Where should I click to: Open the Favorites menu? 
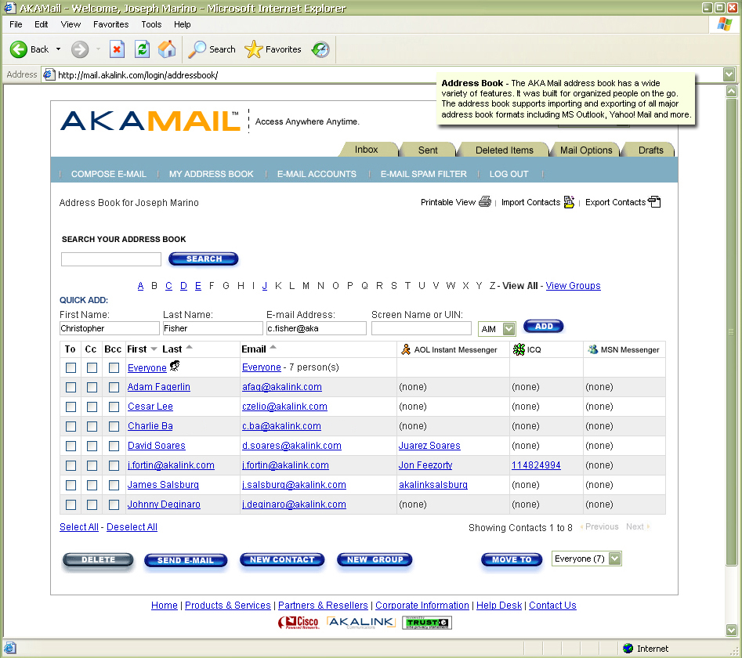[x=110, y=24]
